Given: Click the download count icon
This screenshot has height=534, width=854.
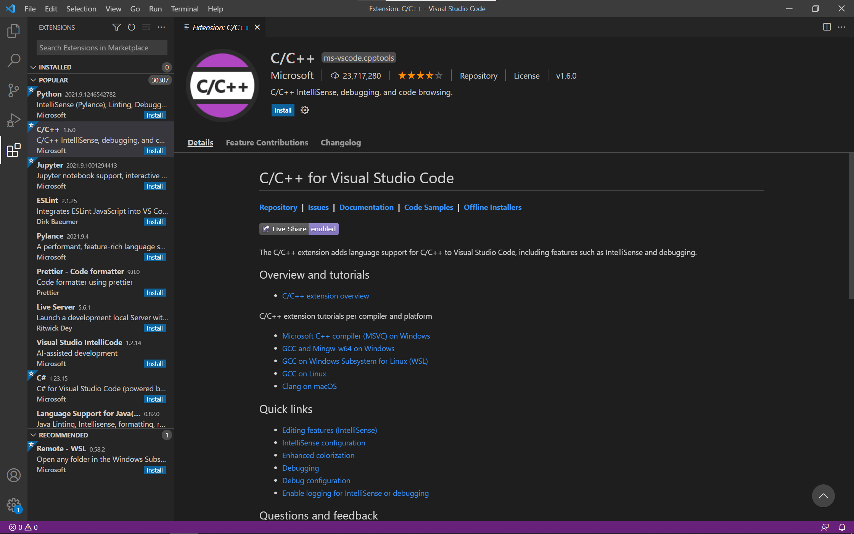Looking at the screenshot, I should tap(335, 76).
